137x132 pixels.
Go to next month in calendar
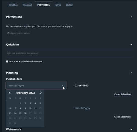coord(41,93)
